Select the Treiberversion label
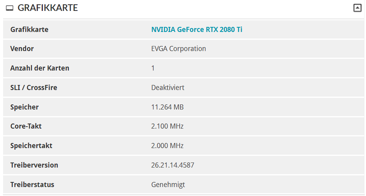 pos(34,165)
